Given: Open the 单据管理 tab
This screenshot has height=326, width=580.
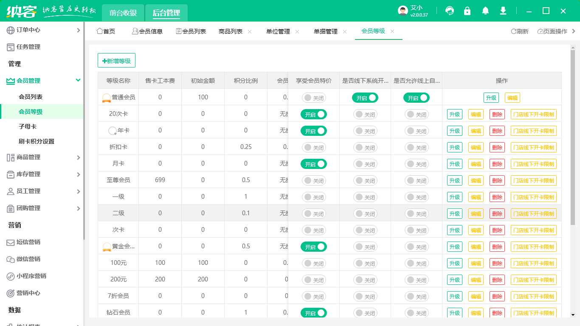Looking at the screenshot, I should coord(326,31).
